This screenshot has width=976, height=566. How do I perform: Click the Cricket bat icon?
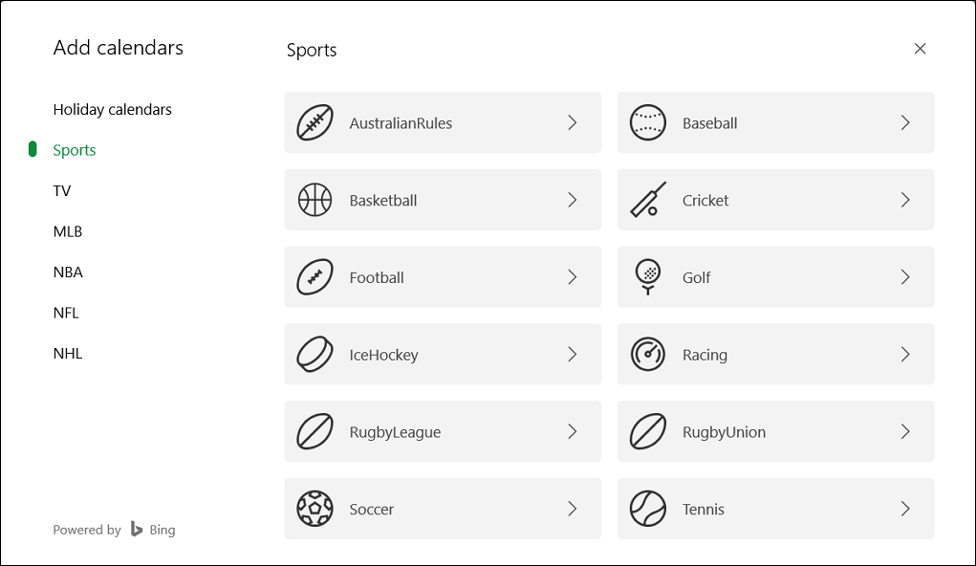tap(647, 200)
